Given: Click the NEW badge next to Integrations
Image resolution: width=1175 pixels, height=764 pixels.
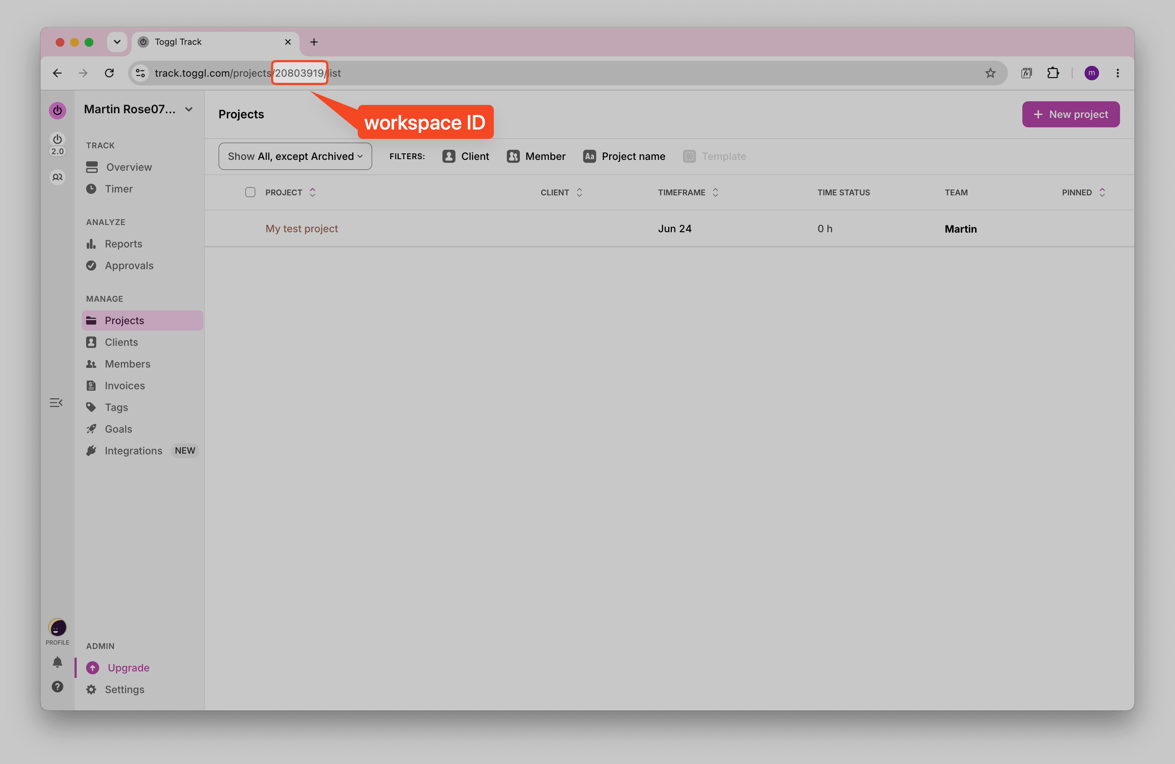Looking at the screenshot, I should click(184, 451).
